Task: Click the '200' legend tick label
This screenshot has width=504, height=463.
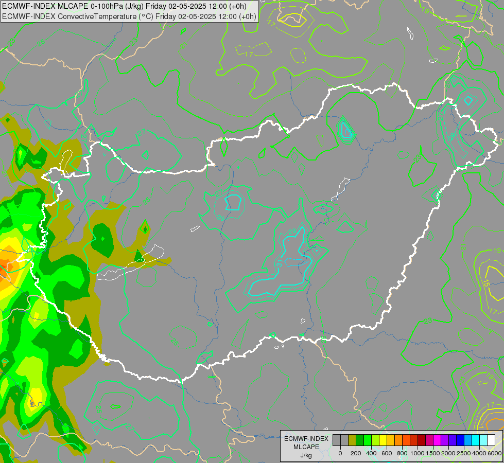Action: (356, 453)
